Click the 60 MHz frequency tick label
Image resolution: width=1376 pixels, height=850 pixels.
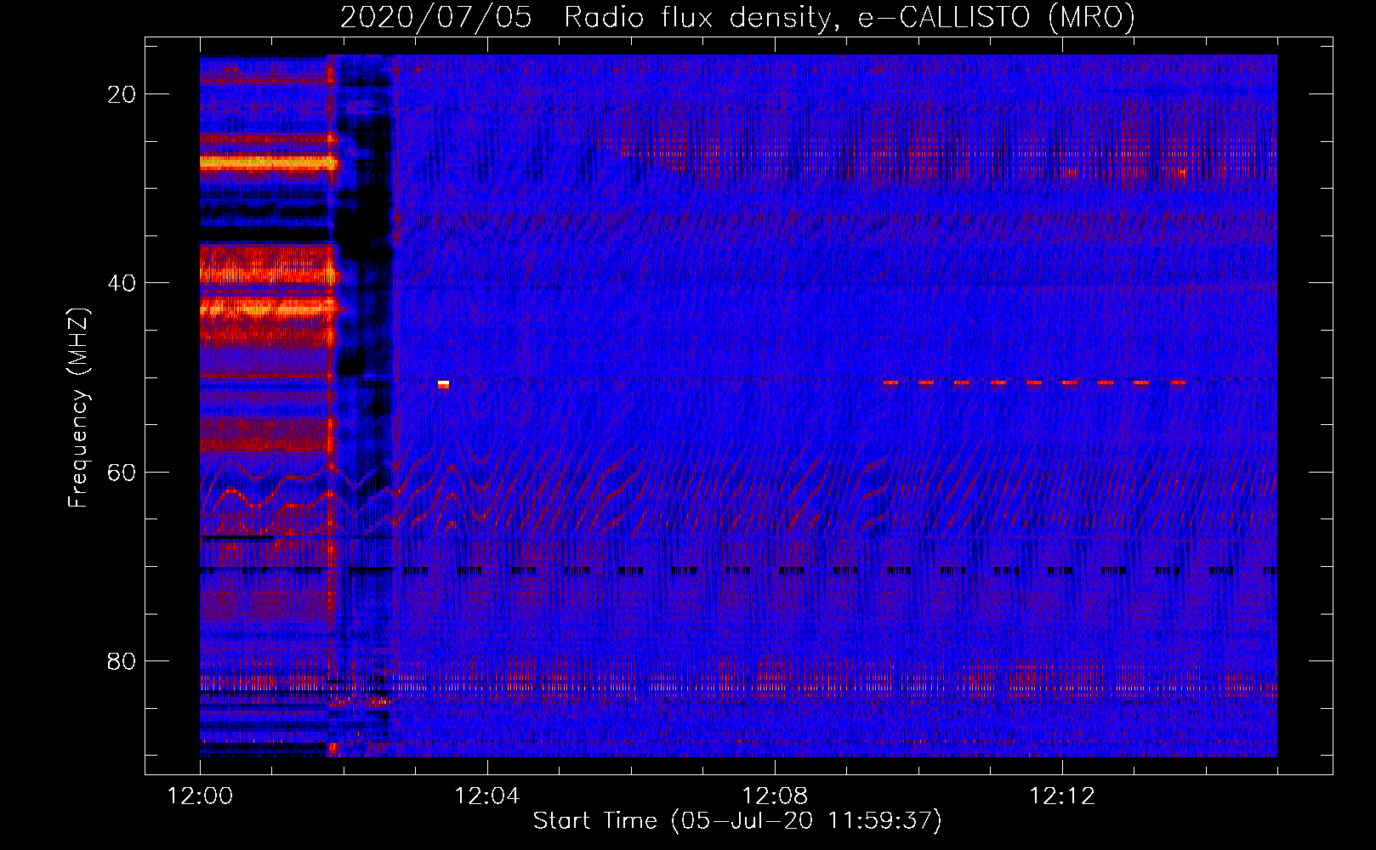(x=122, y=472)
